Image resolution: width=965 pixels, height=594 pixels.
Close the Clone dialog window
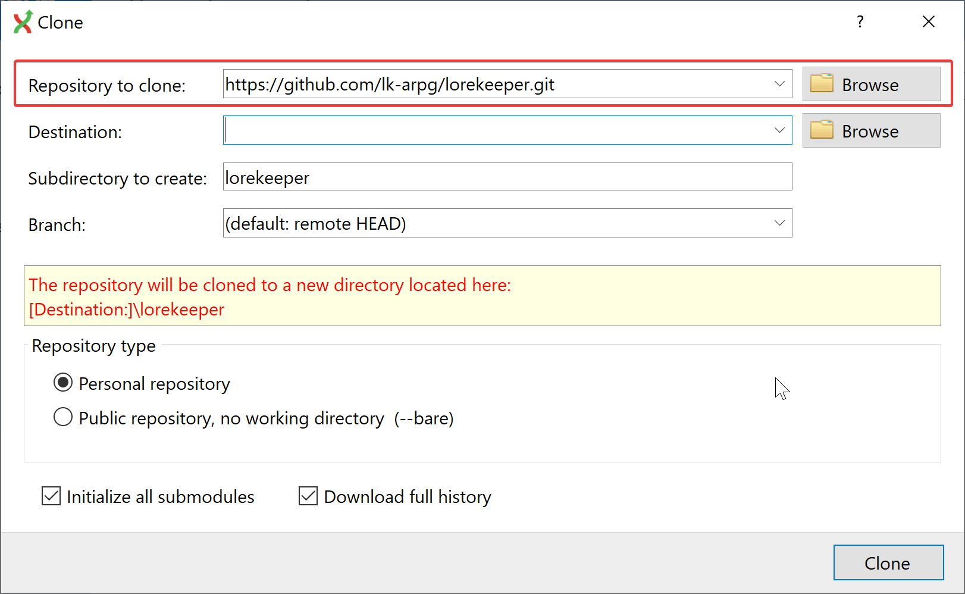click(928, 22)
